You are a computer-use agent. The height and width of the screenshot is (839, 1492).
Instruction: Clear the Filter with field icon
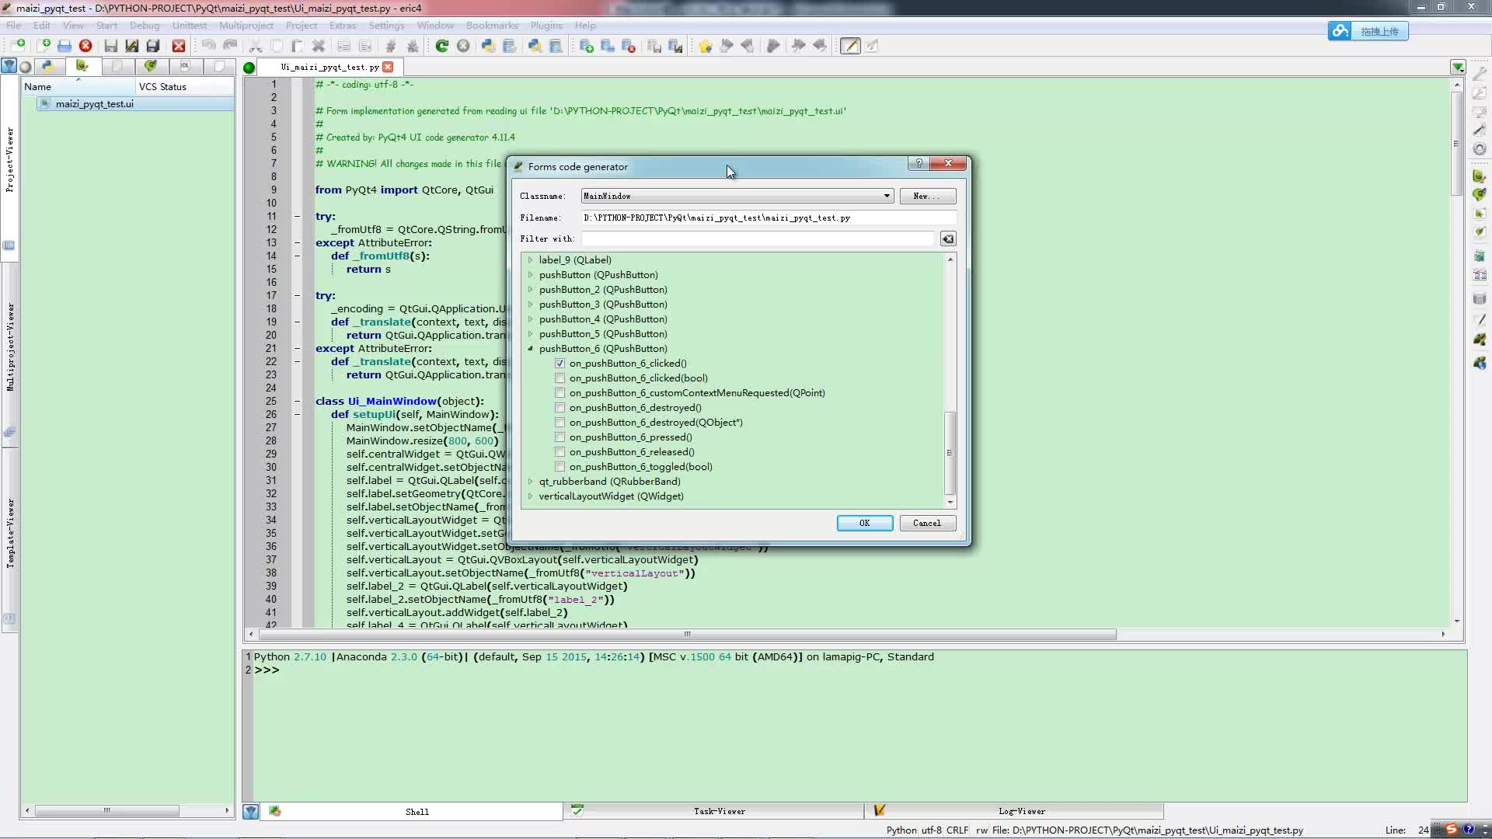[948, 239]
